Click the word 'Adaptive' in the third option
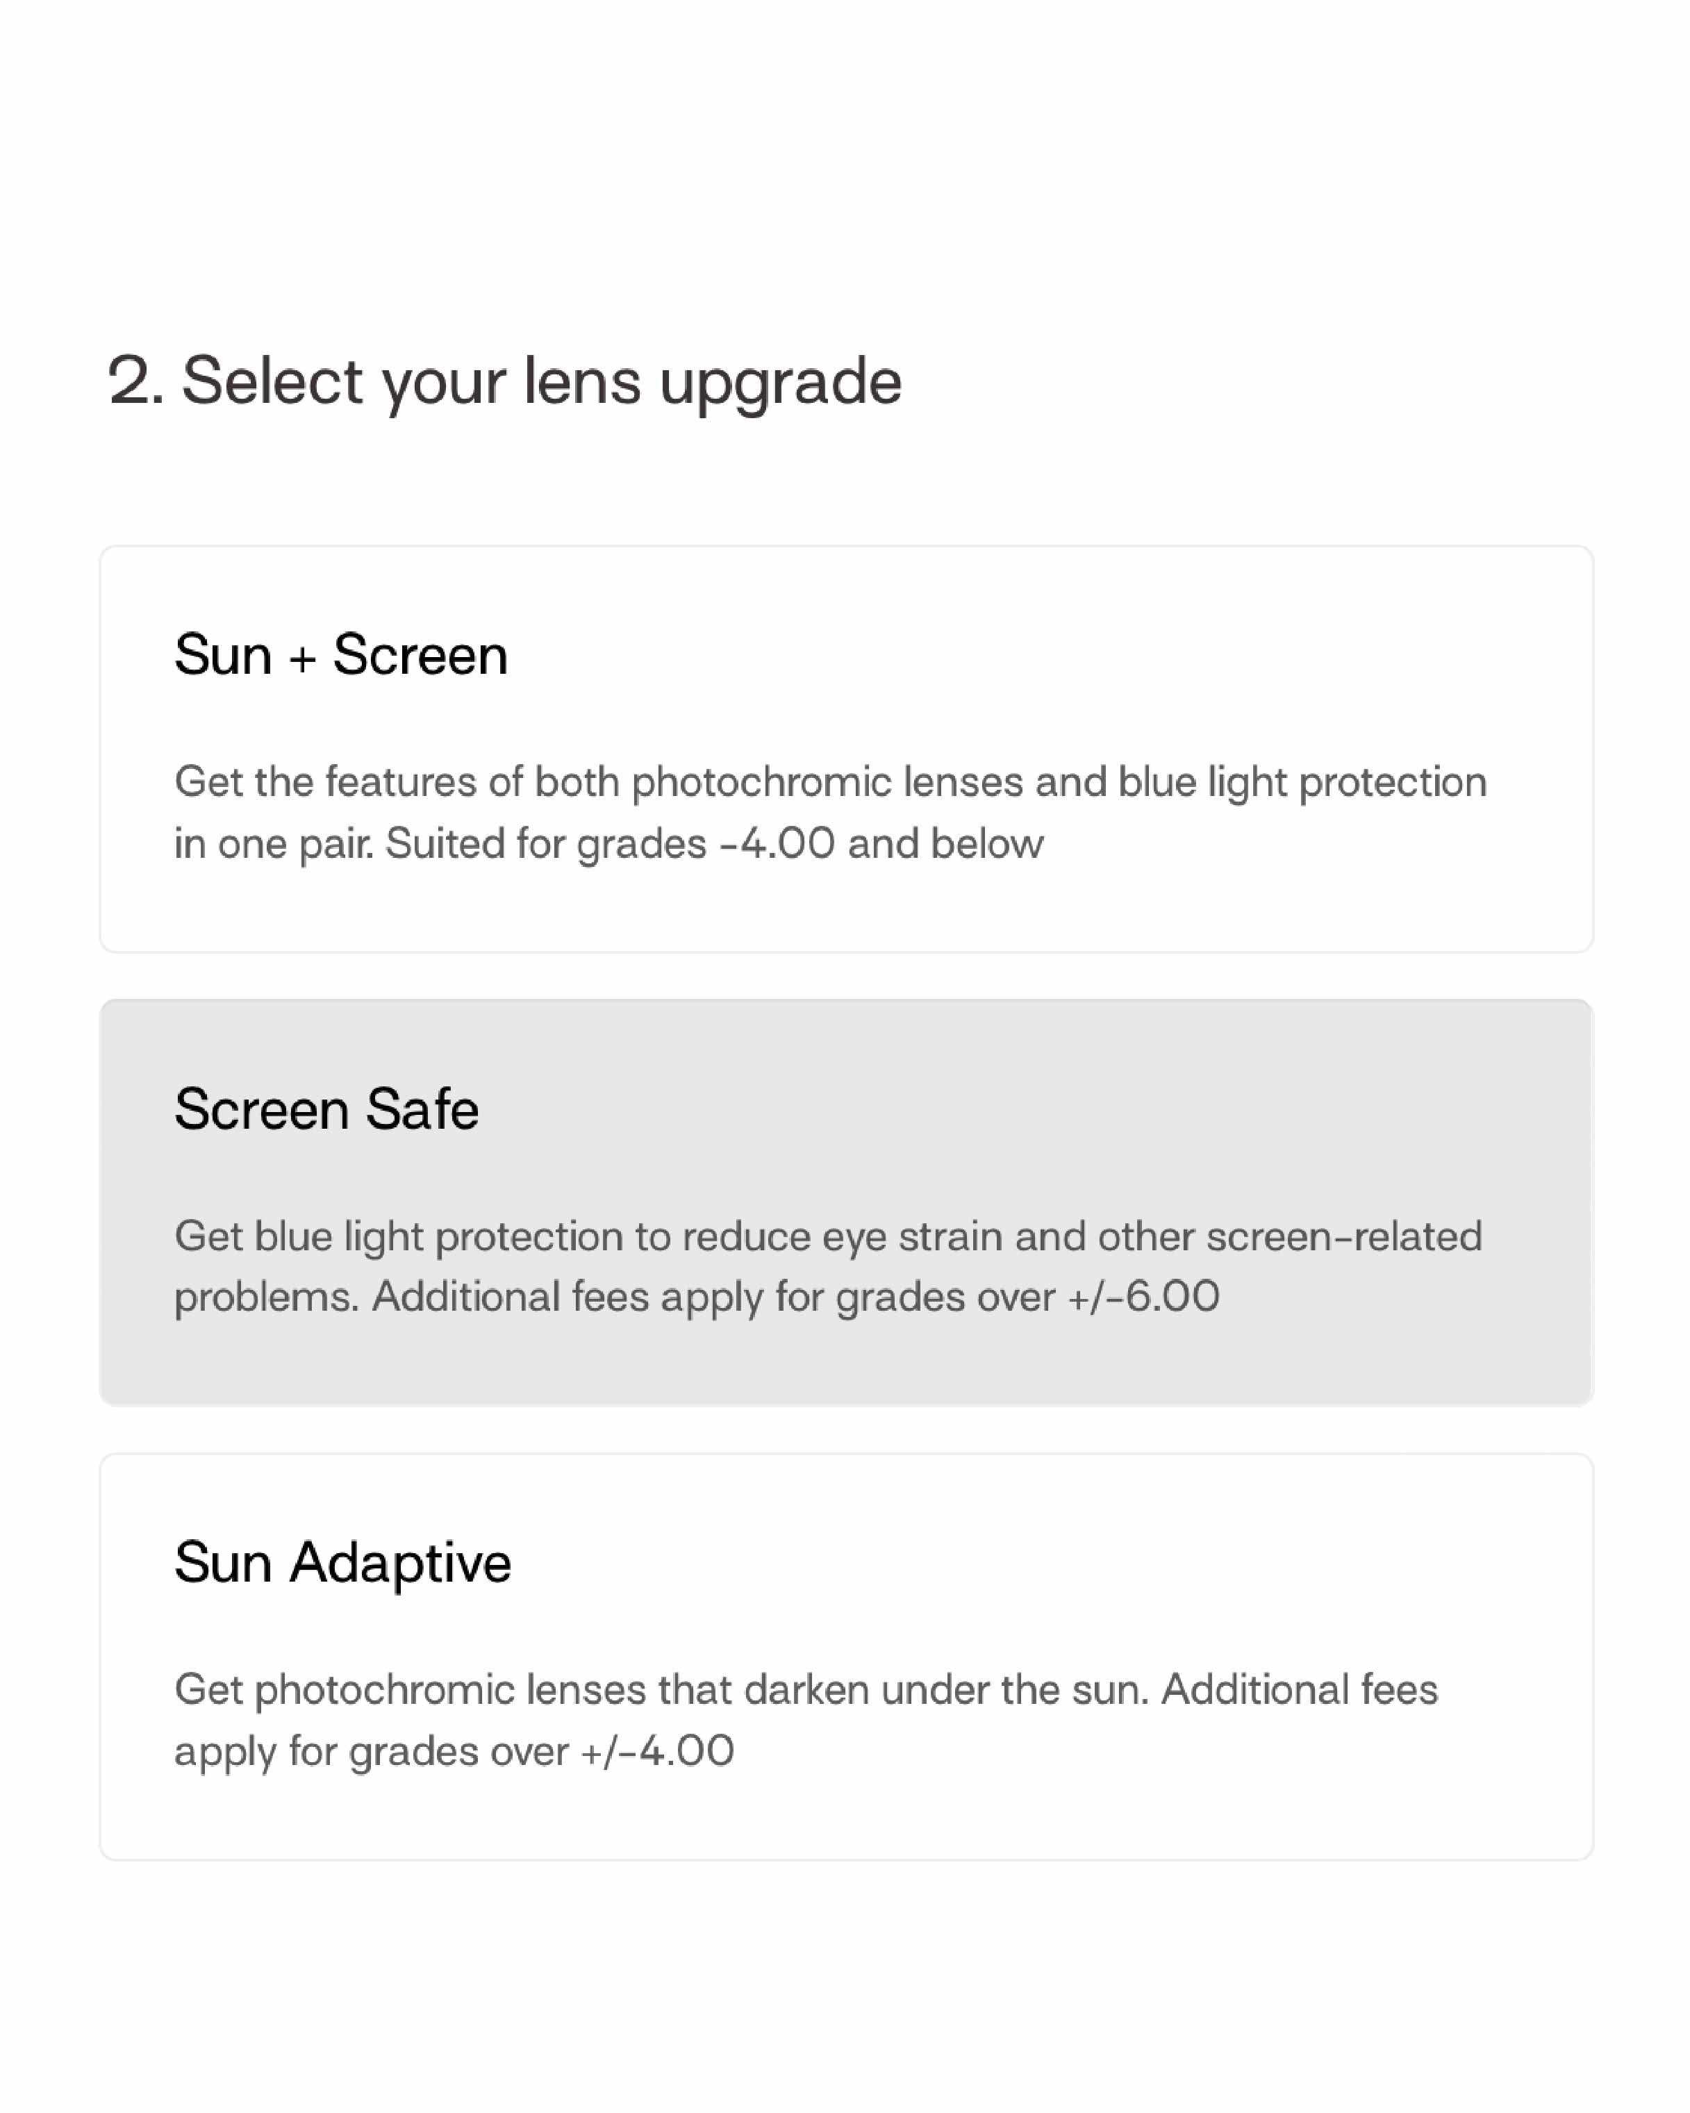This screenshot has height=2113, width=1690. click(400, 1562)
